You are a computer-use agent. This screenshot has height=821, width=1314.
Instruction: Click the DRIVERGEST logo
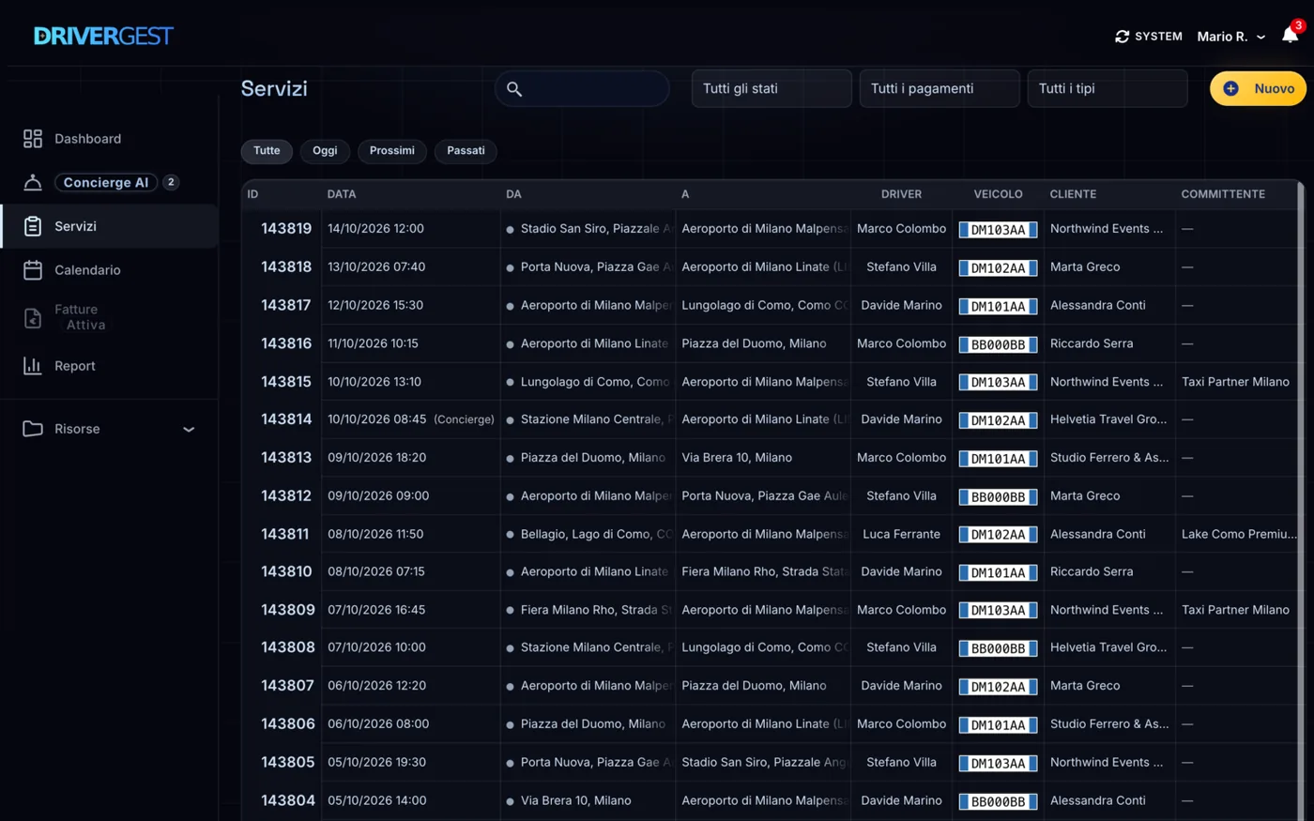pos(103,36)
